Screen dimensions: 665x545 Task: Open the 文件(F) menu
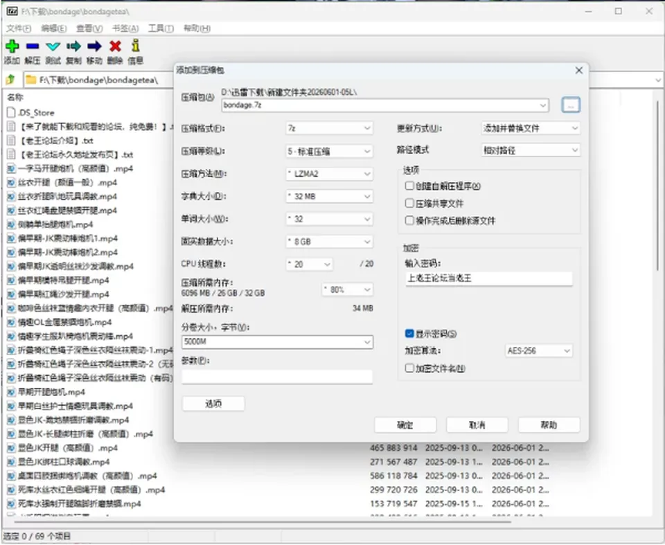tap(18, 28)
